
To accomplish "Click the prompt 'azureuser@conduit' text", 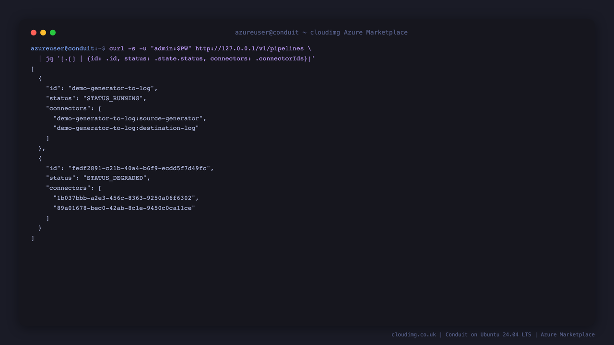I will (62, 48).
